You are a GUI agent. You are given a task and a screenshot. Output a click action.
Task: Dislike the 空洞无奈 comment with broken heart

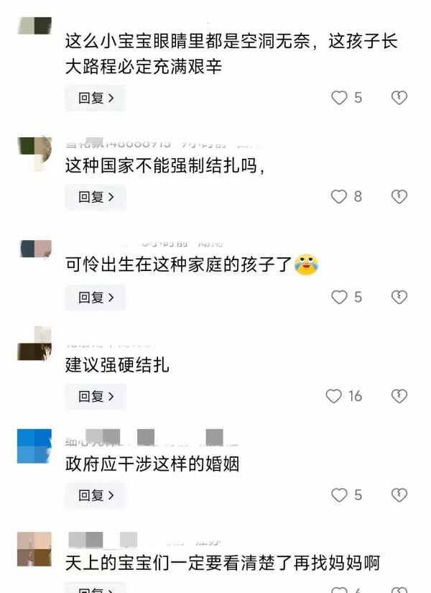[x=399, y=98]
